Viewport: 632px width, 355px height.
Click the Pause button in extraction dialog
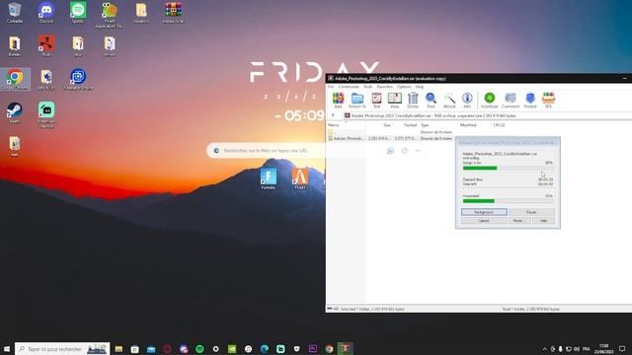pos(531,212)
